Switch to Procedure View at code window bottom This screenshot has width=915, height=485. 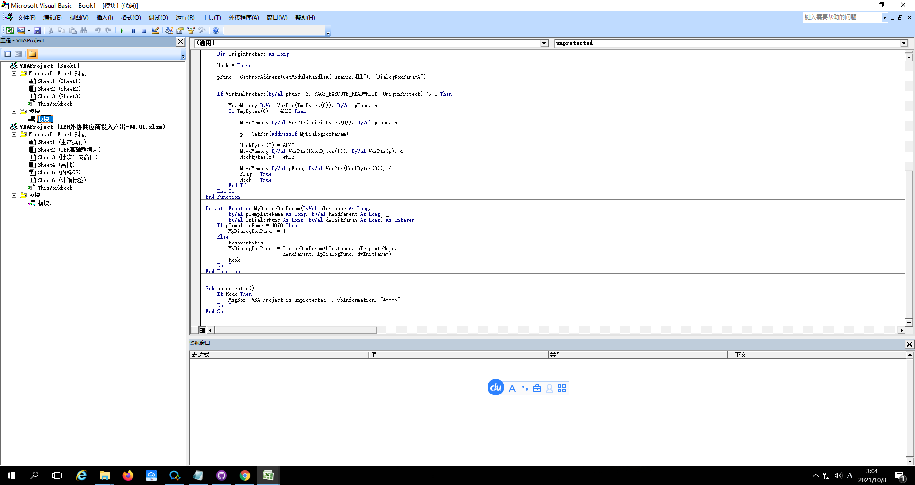[194, 330]
